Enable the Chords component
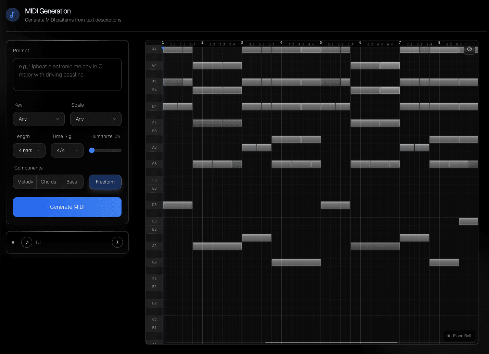489x354 pixels. pyautogui.click(x=48, y=182)
